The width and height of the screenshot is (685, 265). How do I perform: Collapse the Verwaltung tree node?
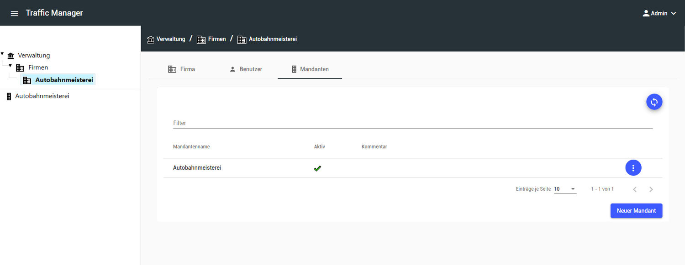[2, 54]
